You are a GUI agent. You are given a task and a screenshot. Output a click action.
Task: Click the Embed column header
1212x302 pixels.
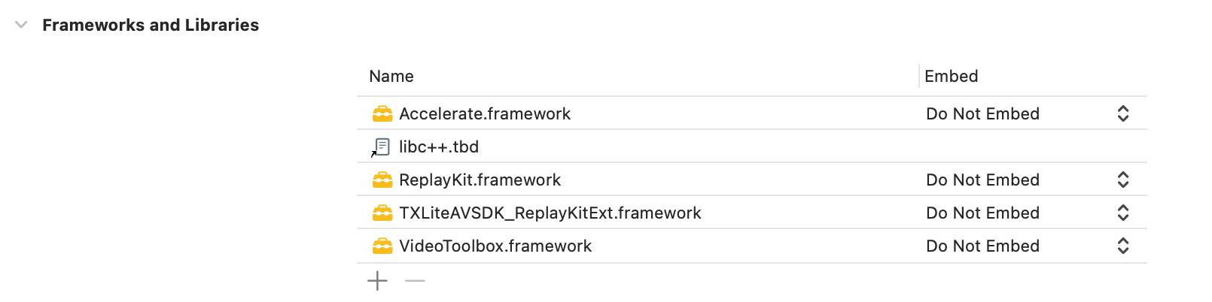(952, 77)
